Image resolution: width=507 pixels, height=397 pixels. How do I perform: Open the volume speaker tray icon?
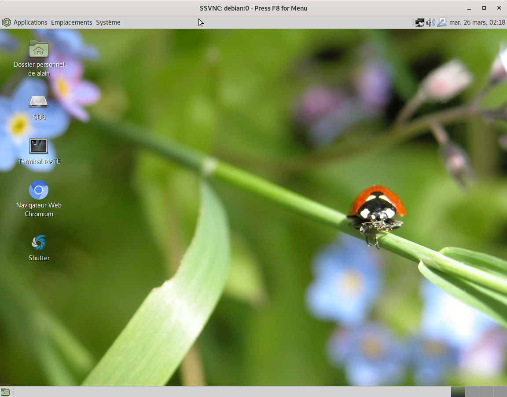[x=430, y=22]
